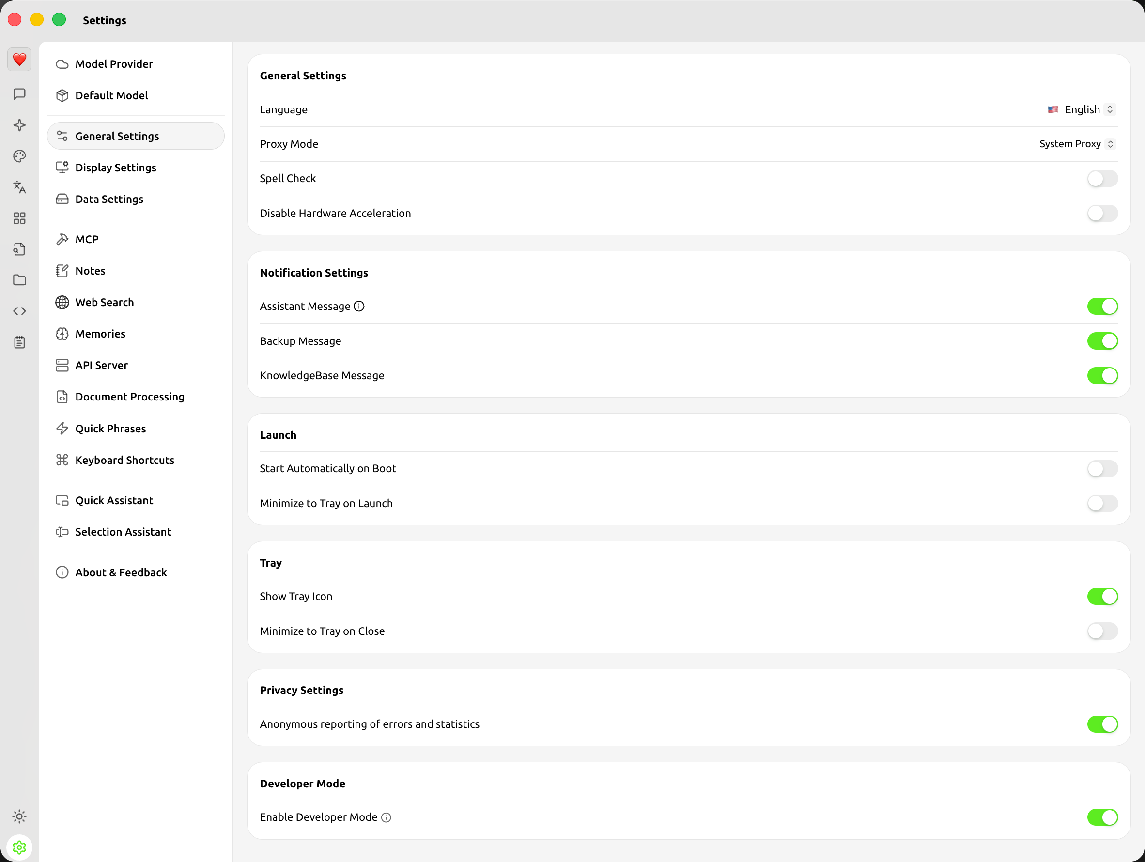1145x862 pixels.
Task: Turn off Backup Message notifications
Action: 1102,341
